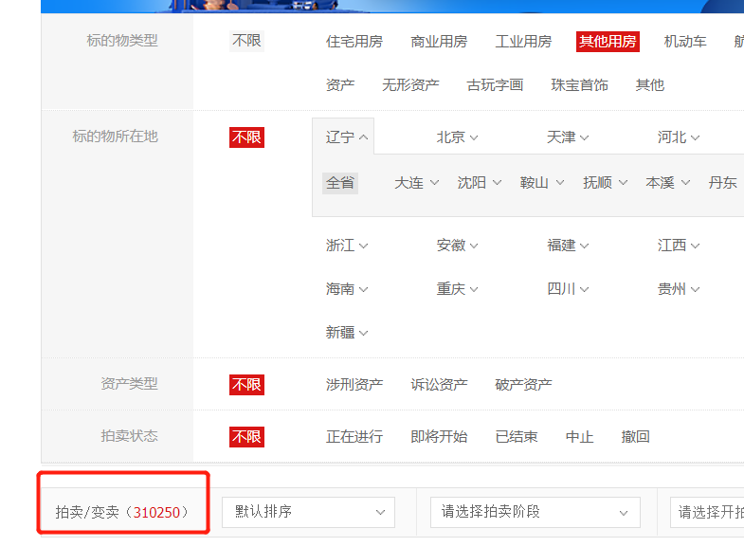Select 商业用房 property type

pos(439,42)
